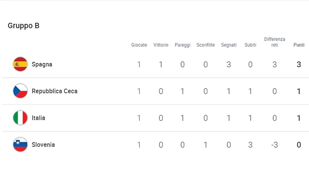Click the Czech Republic flag icon

tap(20, 91)
